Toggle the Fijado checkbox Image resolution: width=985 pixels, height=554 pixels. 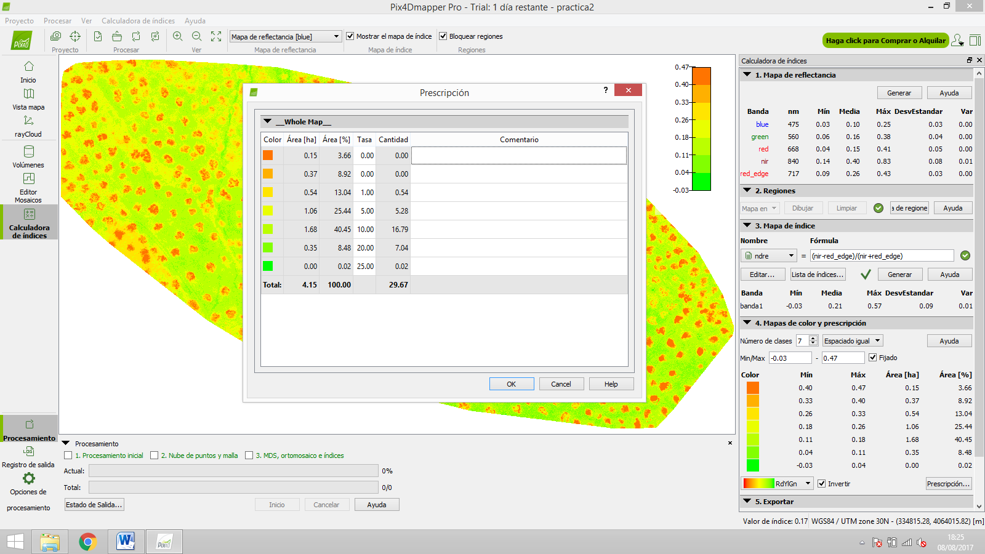[872, 357]
